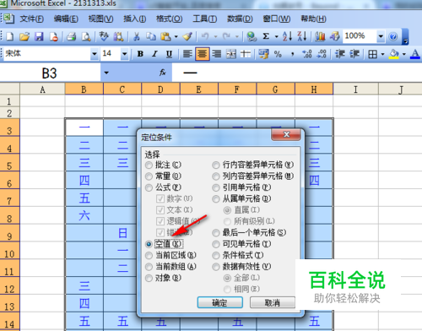Select the 空值 radio button
This screenshot has height=331, width=422.
click(149, 244)
